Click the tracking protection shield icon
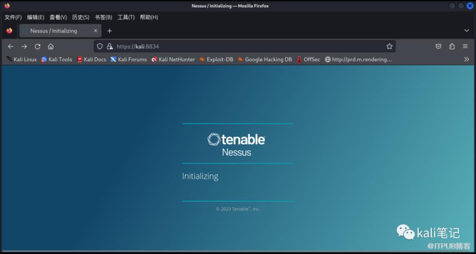The width and height of the screenshot is (476, 254). pyautogui.click(x=100, y=47)
